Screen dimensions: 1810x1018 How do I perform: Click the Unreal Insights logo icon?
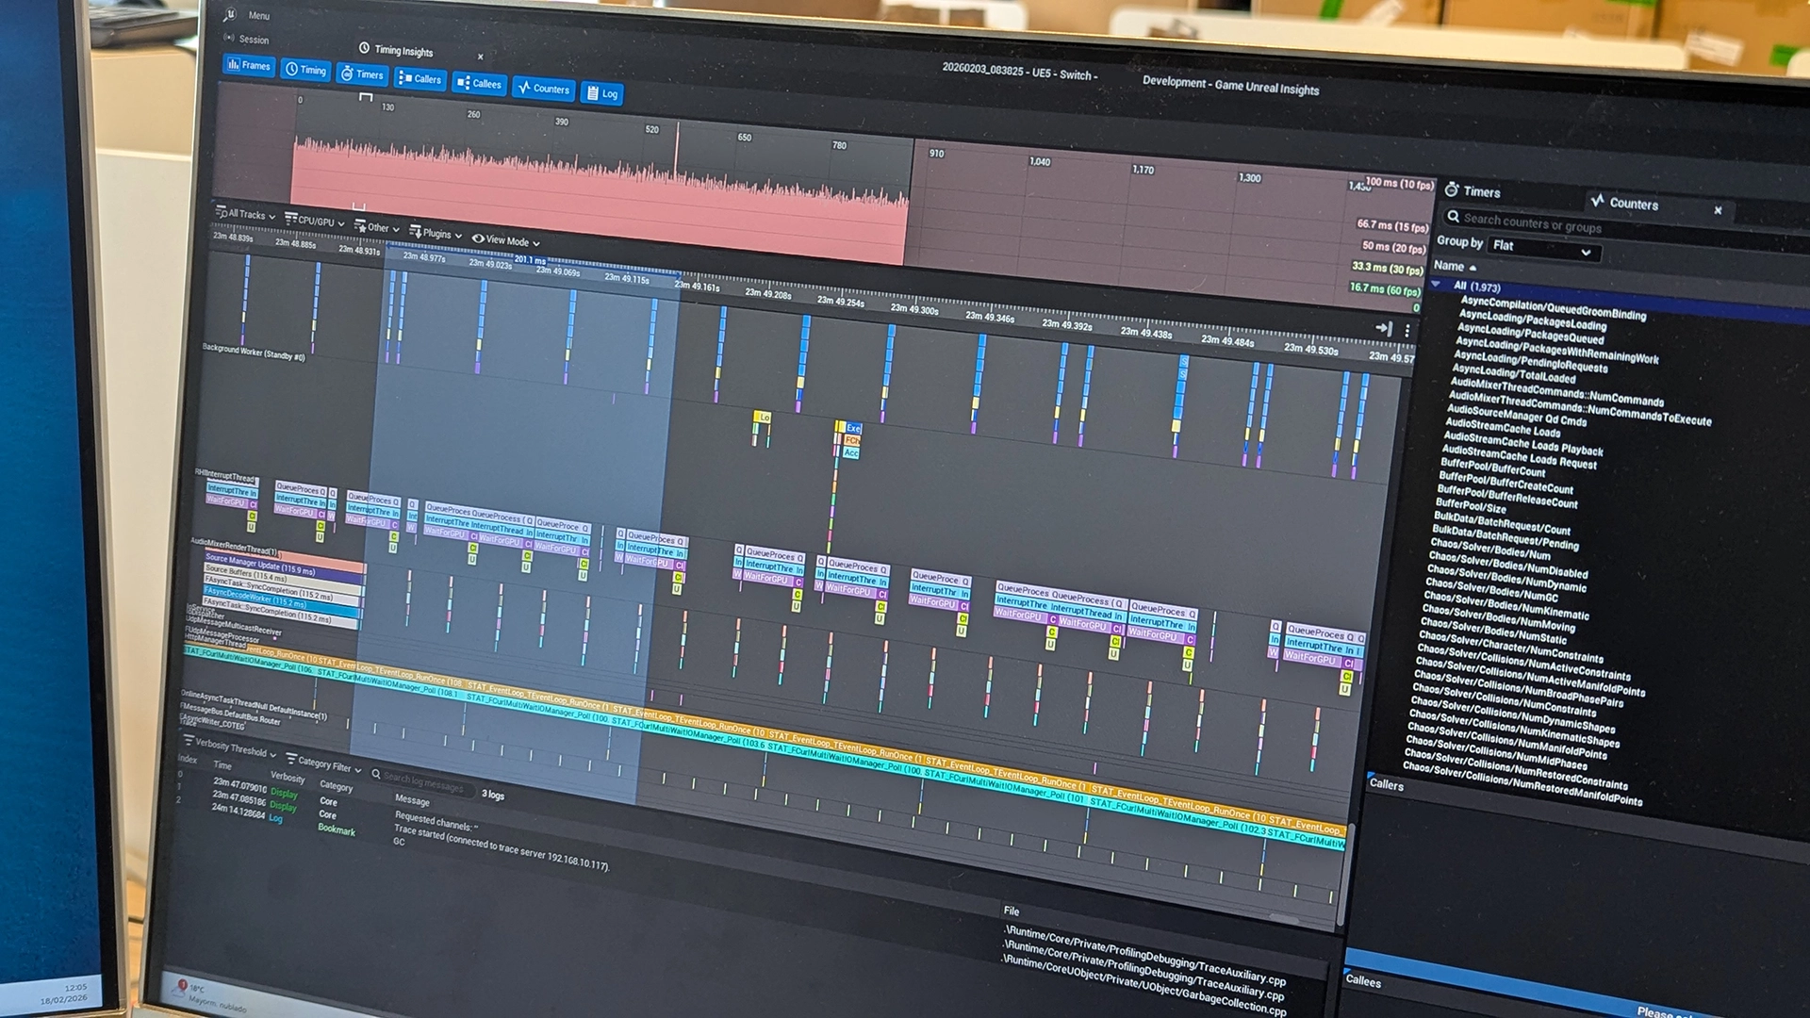point(230,14)
